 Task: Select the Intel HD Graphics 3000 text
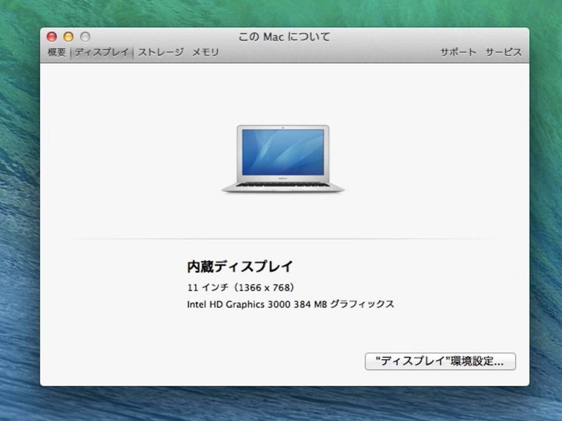tap(239, 304)
